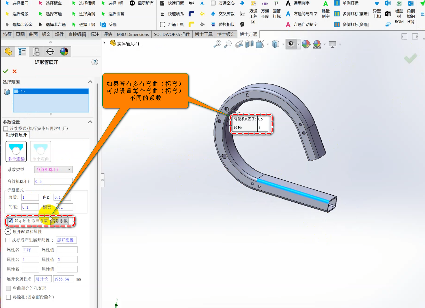This screenshot has height=308, width=425.
Task: Open the ConfigurationManager tab icon
Action: coord(36,52)
